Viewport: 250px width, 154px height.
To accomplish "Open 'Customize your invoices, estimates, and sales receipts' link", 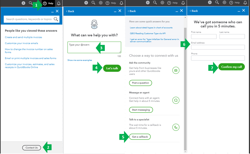I will (30, 66).
